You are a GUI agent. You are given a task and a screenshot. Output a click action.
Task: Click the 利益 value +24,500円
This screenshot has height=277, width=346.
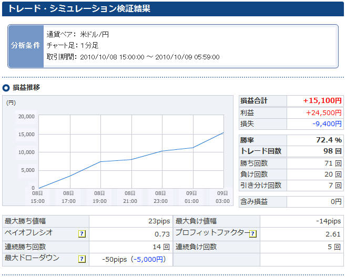click(x=324, y=112)
